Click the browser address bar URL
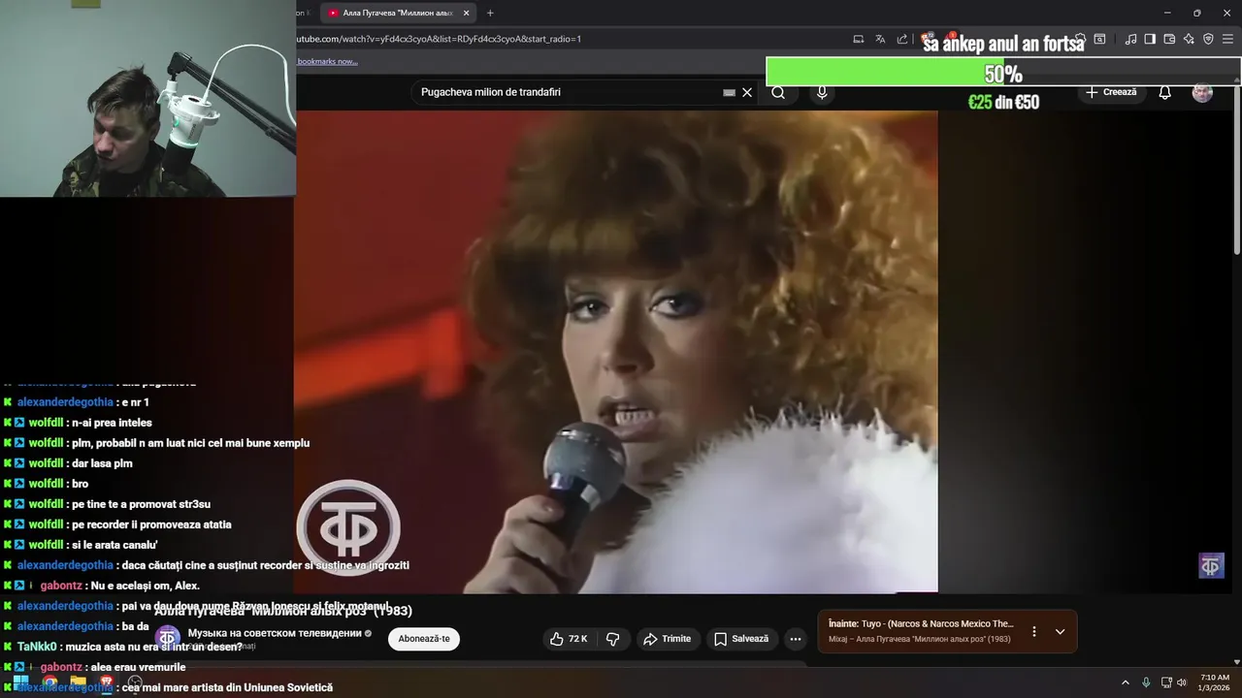 coord(439,39)
